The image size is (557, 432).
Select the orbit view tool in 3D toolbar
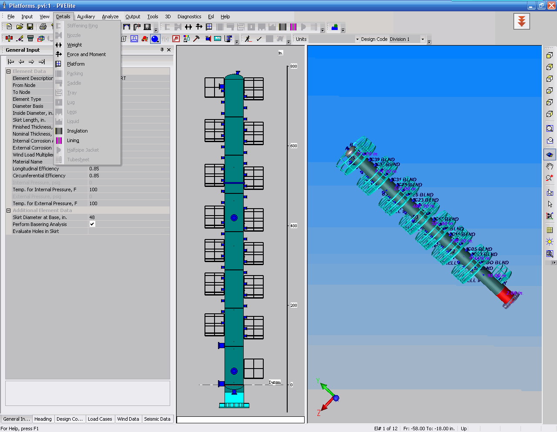point(550,154)
